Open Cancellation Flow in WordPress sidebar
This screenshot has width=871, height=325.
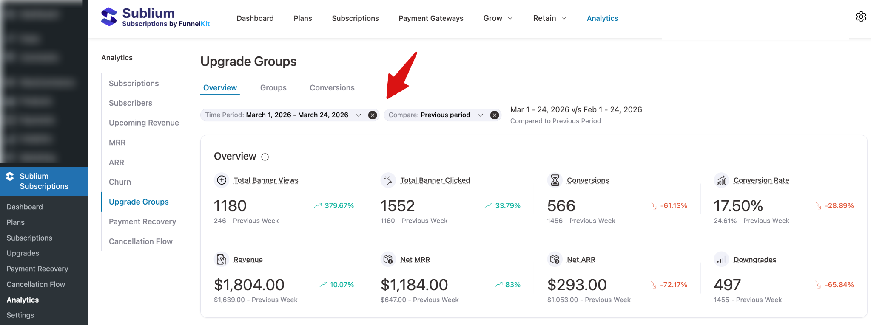pos(36,284)
